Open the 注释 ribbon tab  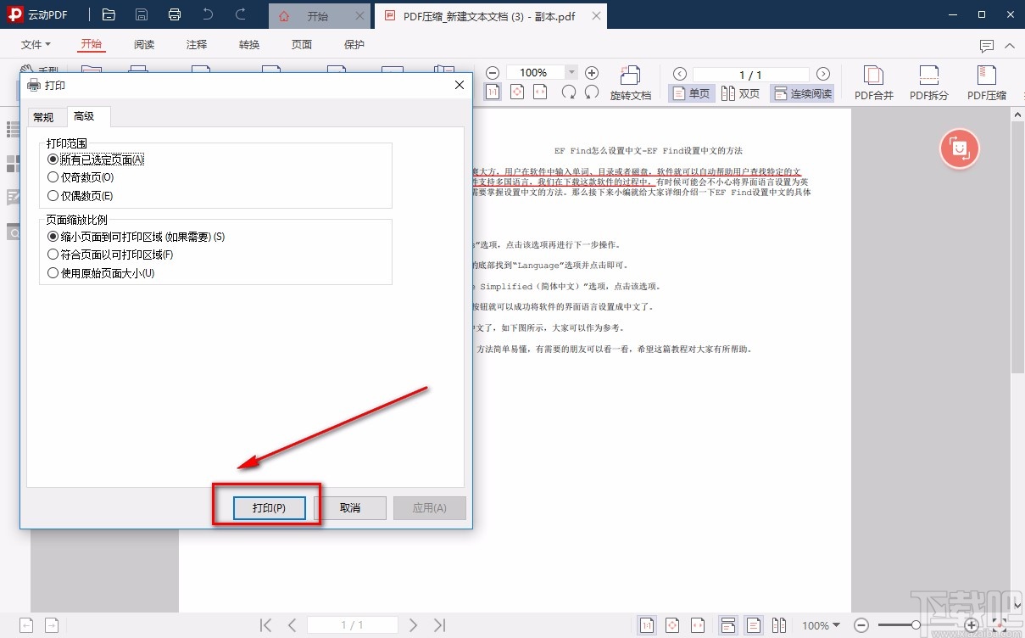pyautogui.click(x=197, y=45)
